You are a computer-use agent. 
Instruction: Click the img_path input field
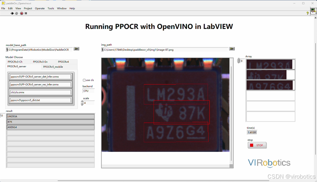165,50
